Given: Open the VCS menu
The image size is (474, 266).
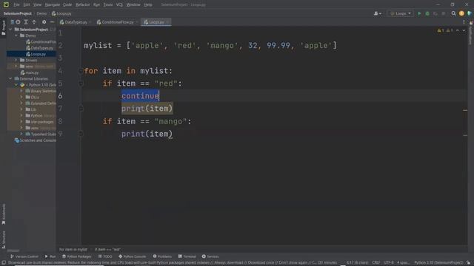Looking at the screenshot, I should pos(119,4).
